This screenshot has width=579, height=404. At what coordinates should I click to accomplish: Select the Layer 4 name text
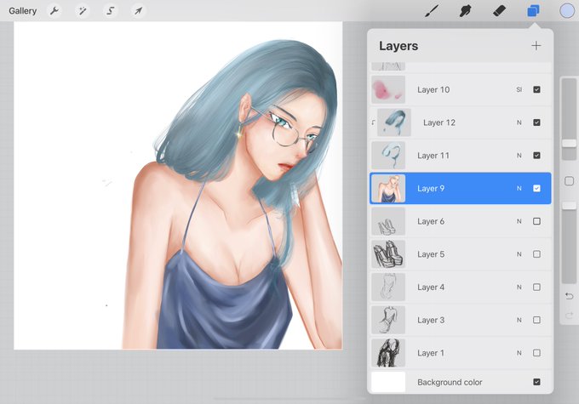coord(431,287)
